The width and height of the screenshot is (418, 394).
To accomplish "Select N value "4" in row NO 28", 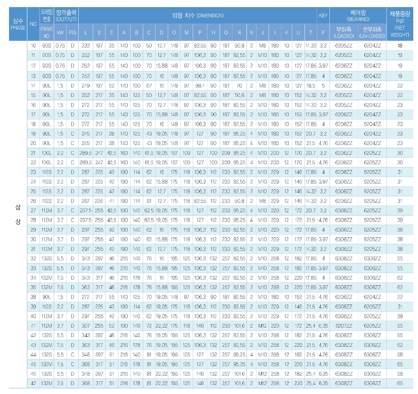I will [x=251, y=220].
